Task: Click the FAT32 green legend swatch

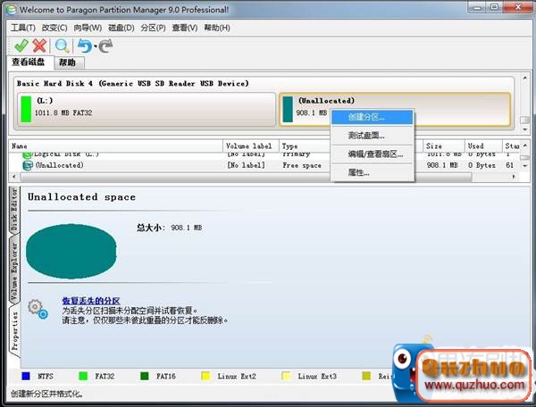Action: pos(83,376)
